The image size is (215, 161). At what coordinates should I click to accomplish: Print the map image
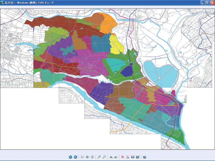click(127, 157)
